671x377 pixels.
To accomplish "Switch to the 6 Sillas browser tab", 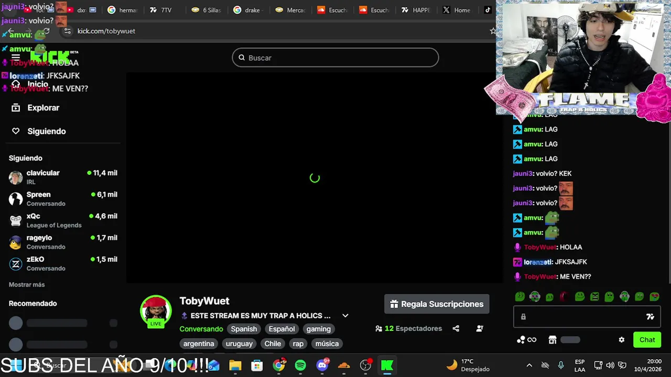I will (206, 10).
